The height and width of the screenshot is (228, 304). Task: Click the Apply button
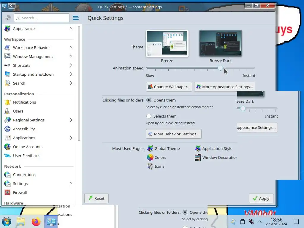[261, 198]
